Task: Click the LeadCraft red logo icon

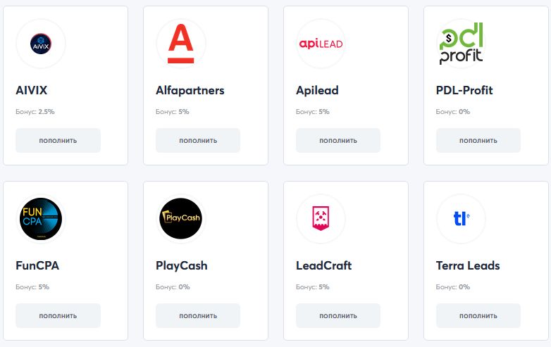Action: [321, 219]
